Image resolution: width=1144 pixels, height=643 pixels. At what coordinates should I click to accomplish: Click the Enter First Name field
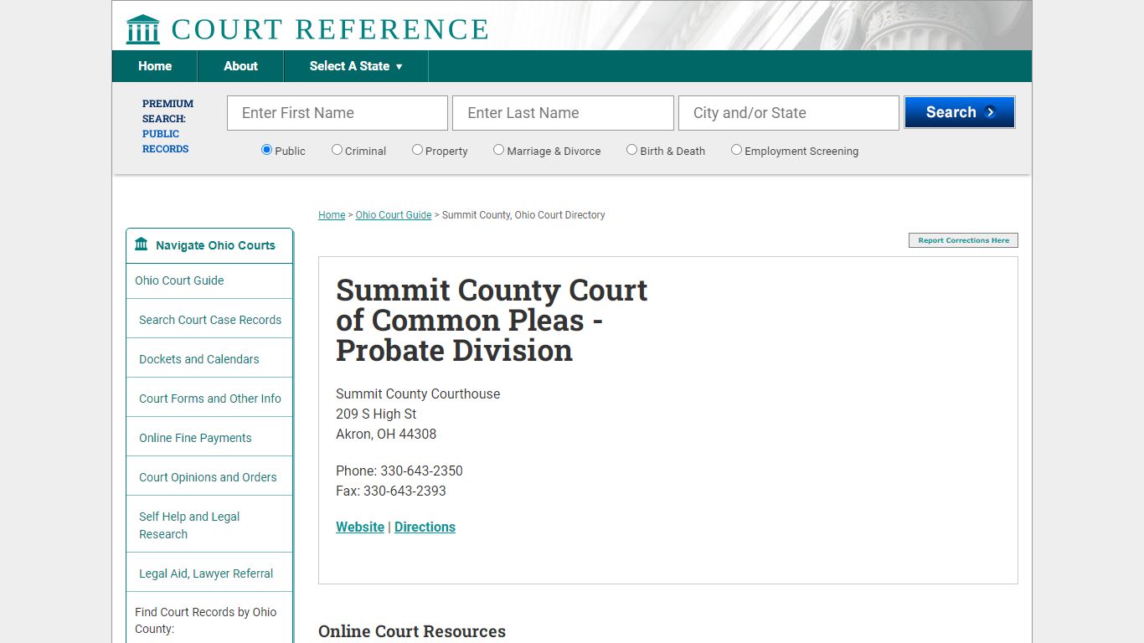(x=338, y=113)
